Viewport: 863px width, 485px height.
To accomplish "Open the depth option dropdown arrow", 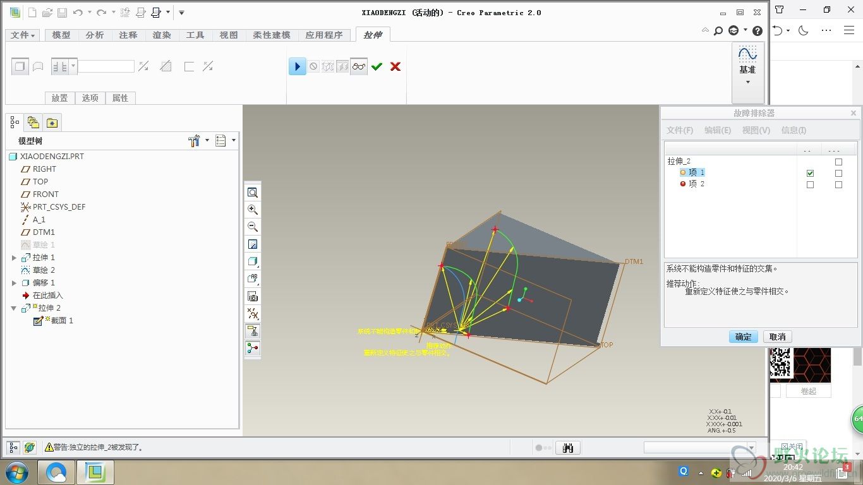I will [73, 66].
